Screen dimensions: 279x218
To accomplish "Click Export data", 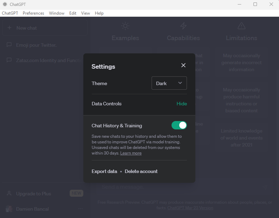I will (x=104, y=171).
